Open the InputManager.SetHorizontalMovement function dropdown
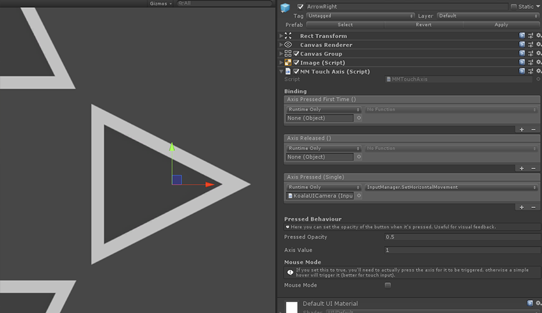This screenshot has height=313, width=542. tap(451, 187)
